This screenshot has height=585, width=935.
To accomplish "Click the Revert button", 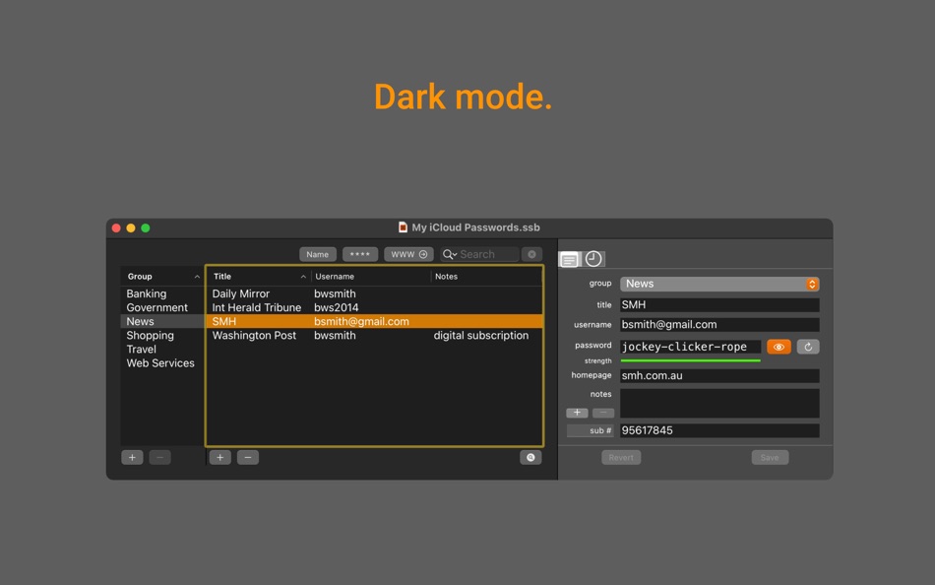I will coord(621,458).
